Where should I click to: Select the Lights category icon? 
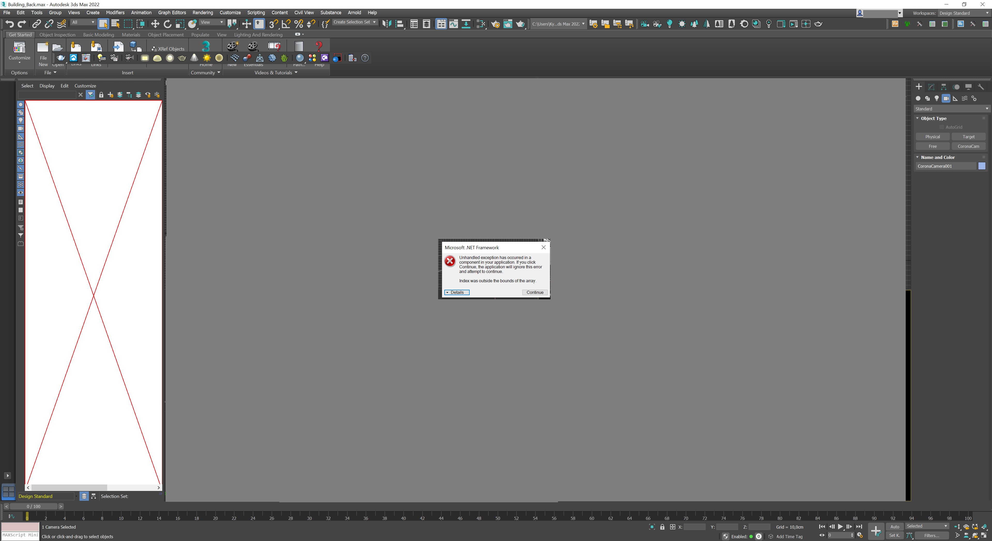[x=936, y=99]
